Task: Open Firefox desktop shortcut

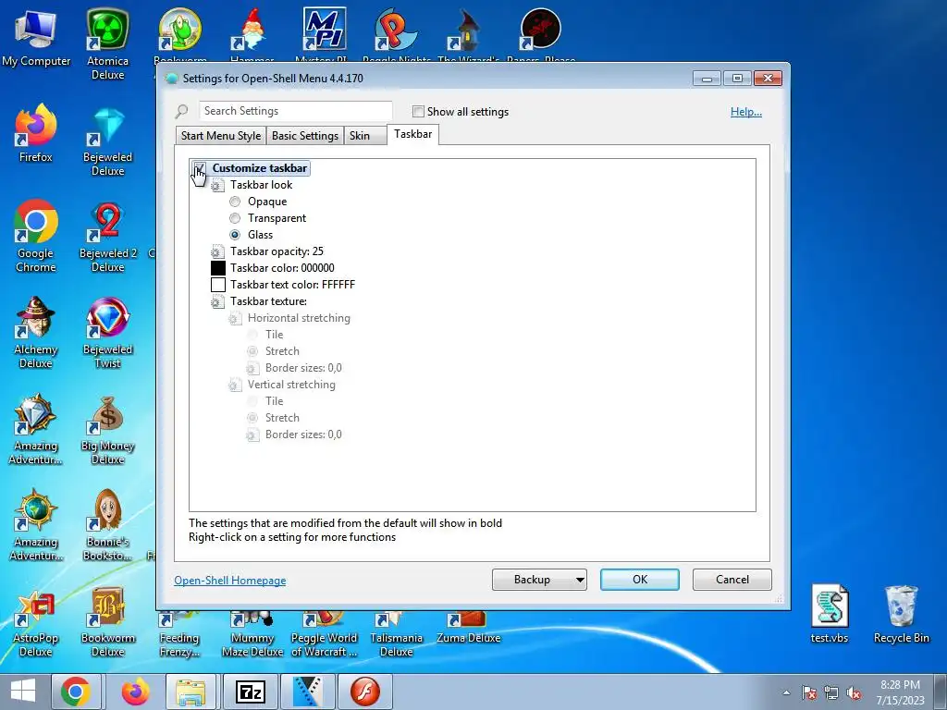Action: pyautogui.click(x=36, y=133)
